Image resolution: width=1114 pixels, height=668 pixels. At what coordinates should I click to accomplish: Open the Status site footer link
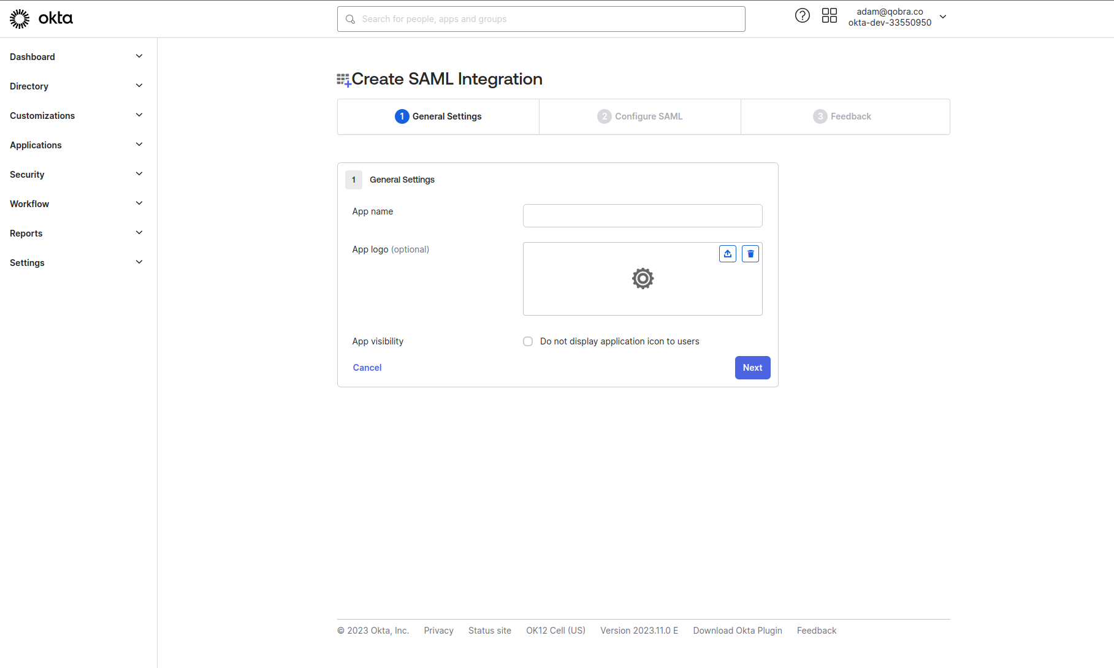coord(490,631)
